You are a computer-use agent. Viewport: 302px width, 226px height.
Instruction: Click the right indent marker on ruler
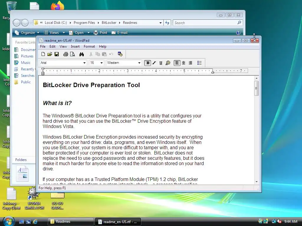coord(213,72)
